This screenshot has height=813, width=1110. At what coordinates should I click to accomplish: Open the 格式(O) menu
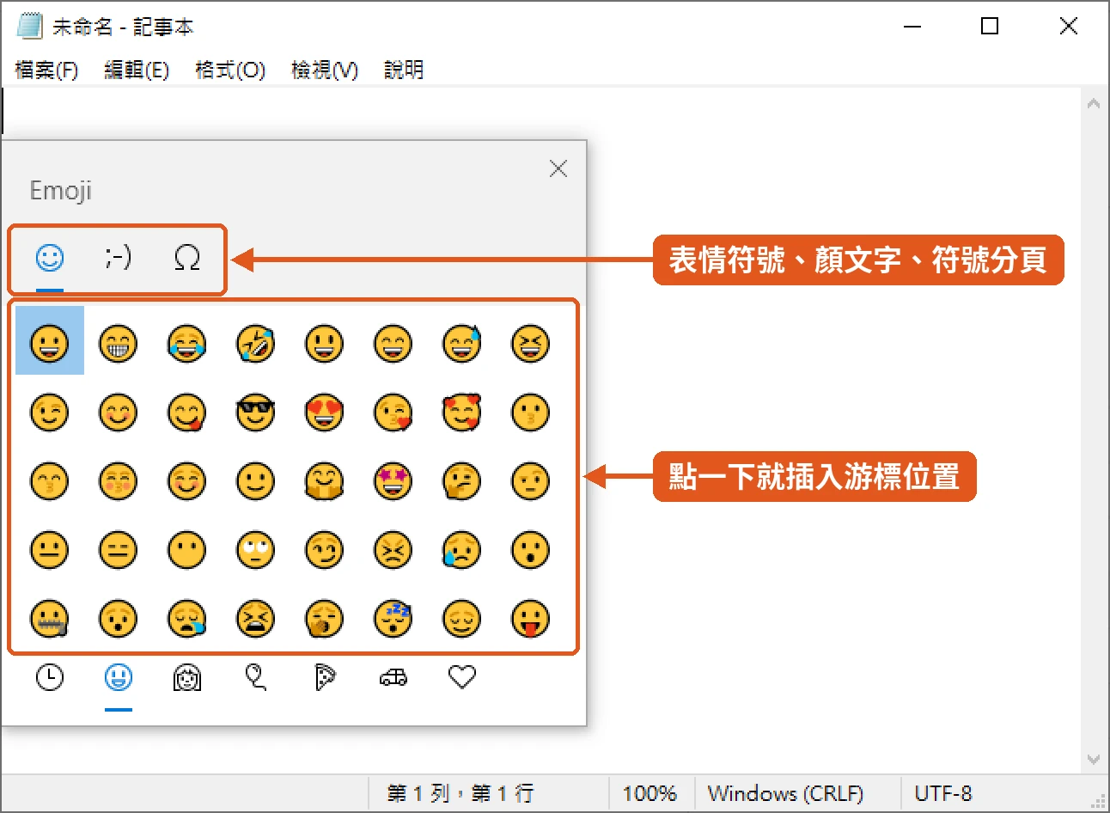(x=230, y=70)
